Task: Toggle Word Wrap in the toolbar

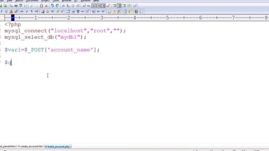Action: [93, 6]
